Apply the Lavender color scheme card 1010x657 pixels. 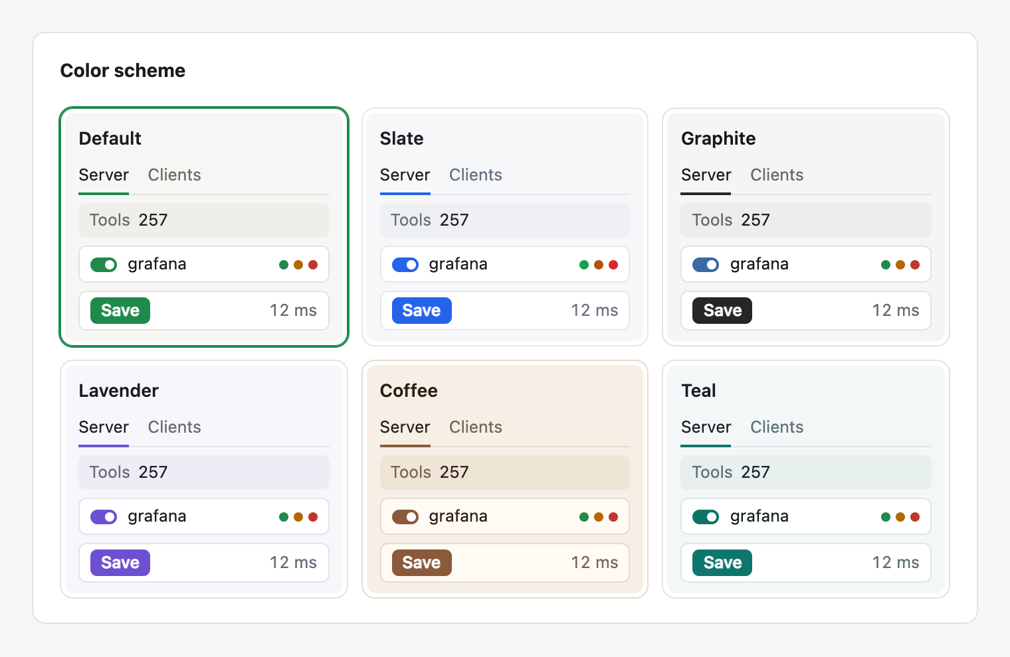tap(204, 479)
